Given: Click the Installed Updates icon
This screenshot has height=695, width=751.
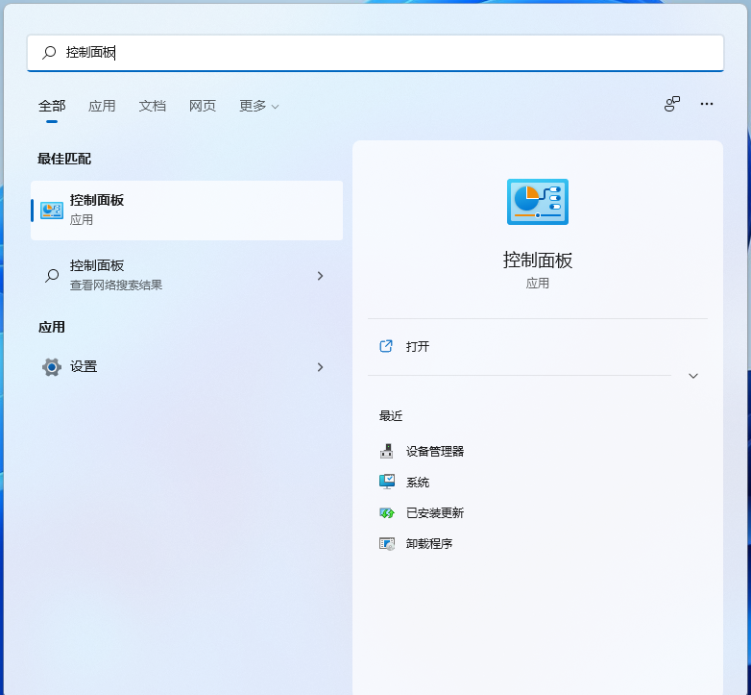Looking at the screenshot, I should coord(387,513).
